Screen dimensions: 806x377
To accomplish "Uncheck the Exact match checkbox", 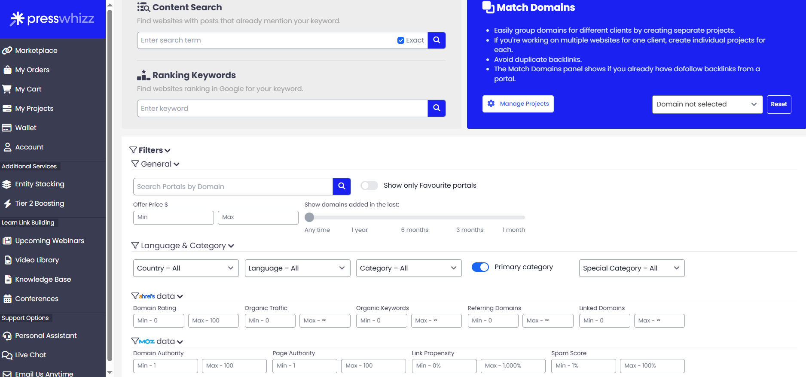I will (401, 40).
